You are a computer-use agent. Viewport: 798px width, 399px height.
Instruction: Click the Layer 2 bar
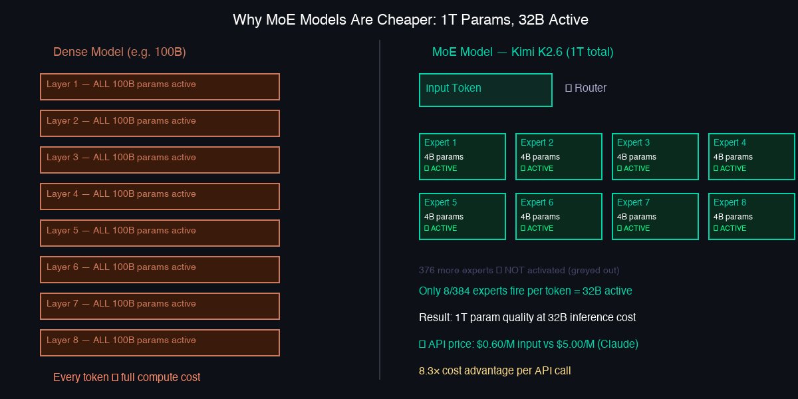(160, 123)
